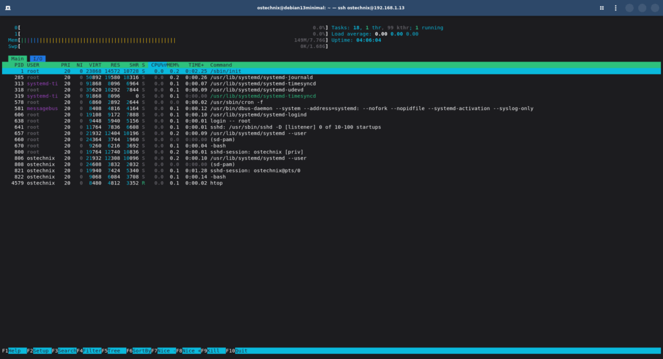The height and width of the screenshot is (359, 663).
Task: Select the sshd-session ostechnix [priv] row
Action: (331, 152)
